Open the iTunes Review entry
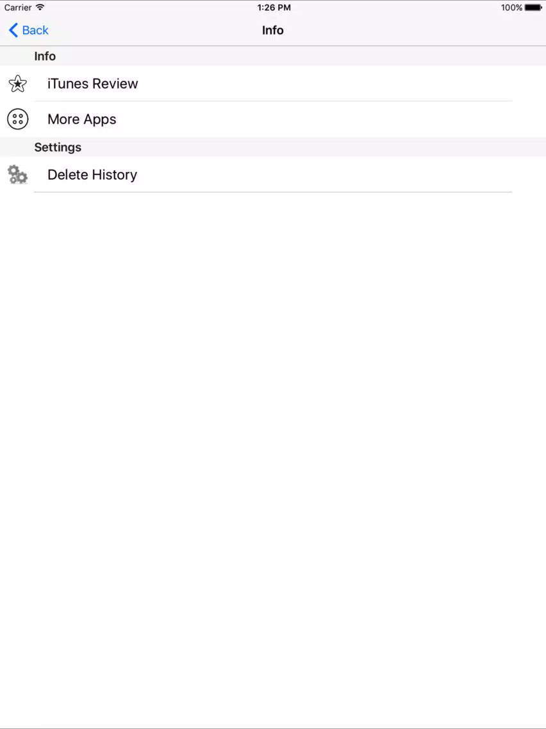The height and width of the screenshot is (729, 546). [x=273, y=83]
